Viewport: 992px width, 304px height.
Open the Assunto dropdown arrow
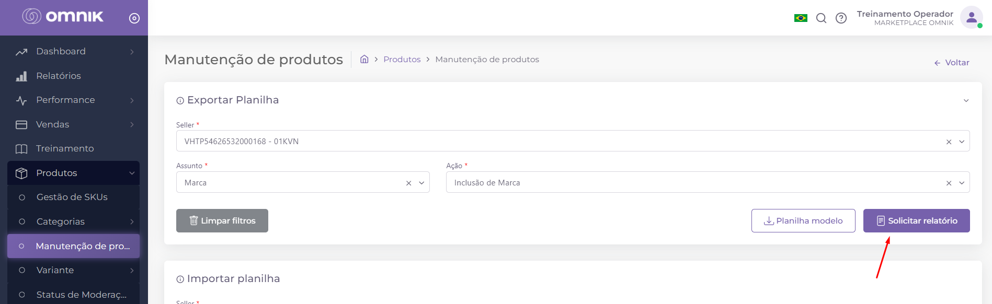[x=421, y=183]
